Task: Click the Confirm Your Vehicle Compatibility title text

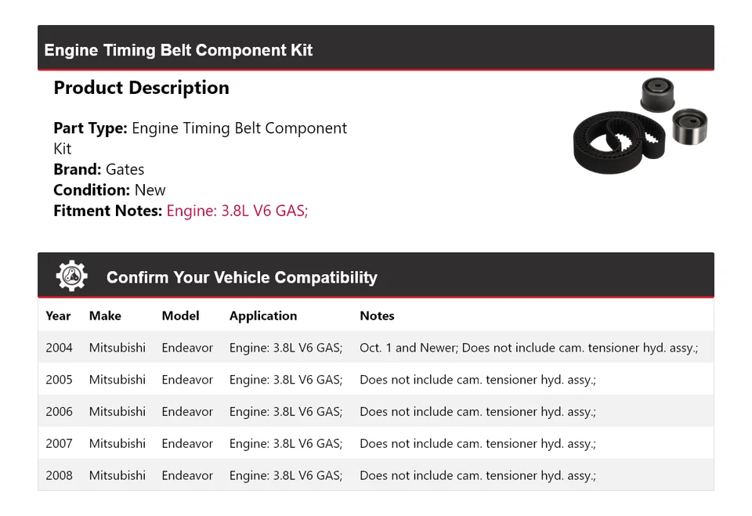Action: [241, 277]
